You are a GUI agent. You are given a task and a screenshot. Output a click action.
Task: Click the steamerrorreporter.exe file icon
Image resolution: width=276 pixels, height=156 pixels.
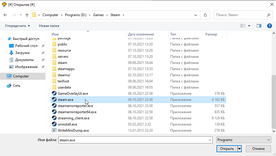(54, 106)
